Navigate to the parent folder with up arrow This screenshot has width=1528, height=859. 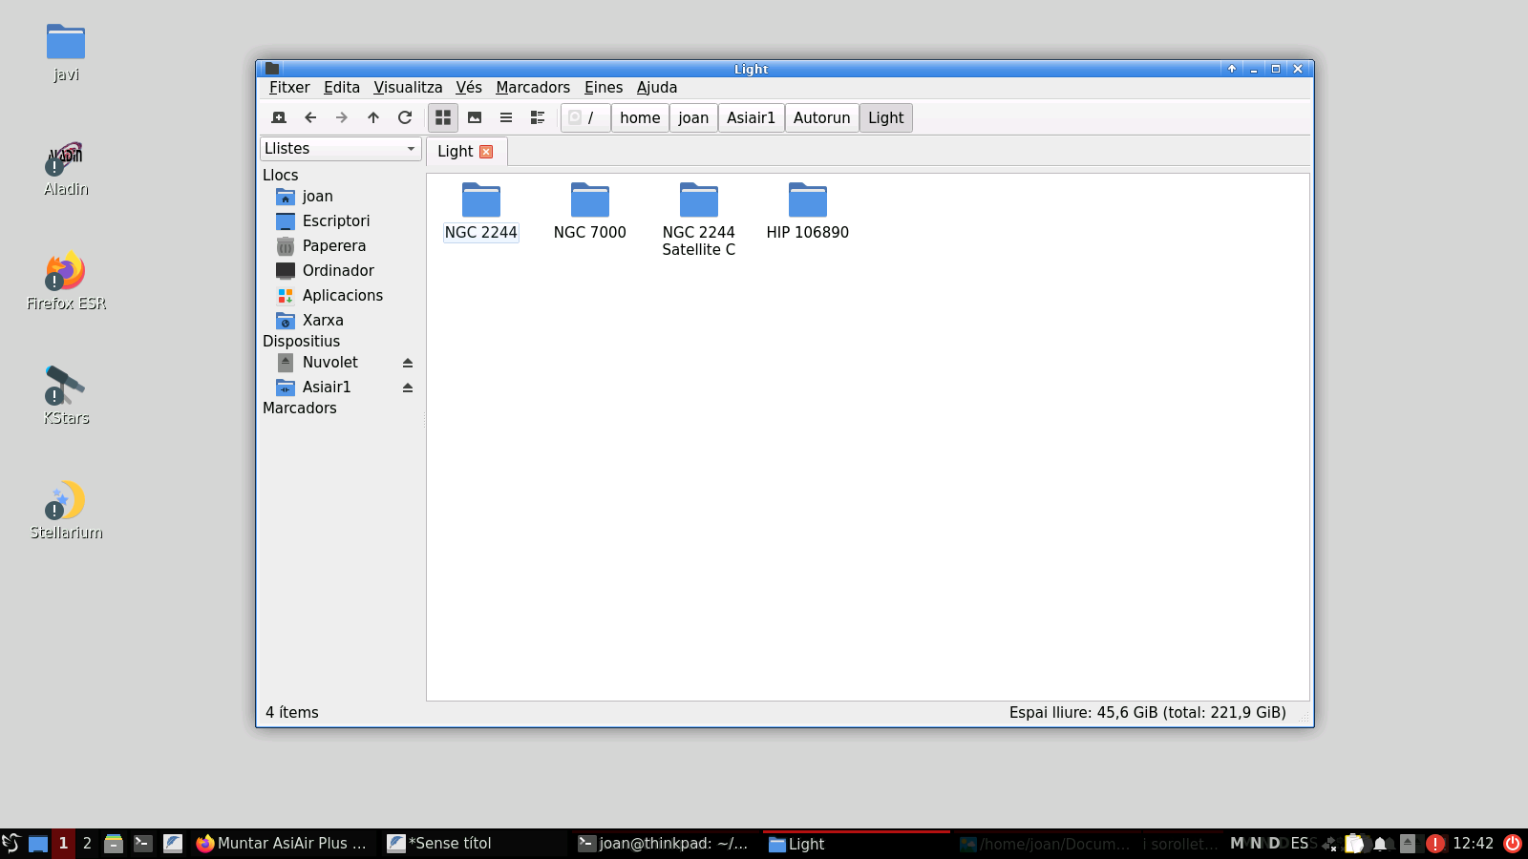click(373, 117)
